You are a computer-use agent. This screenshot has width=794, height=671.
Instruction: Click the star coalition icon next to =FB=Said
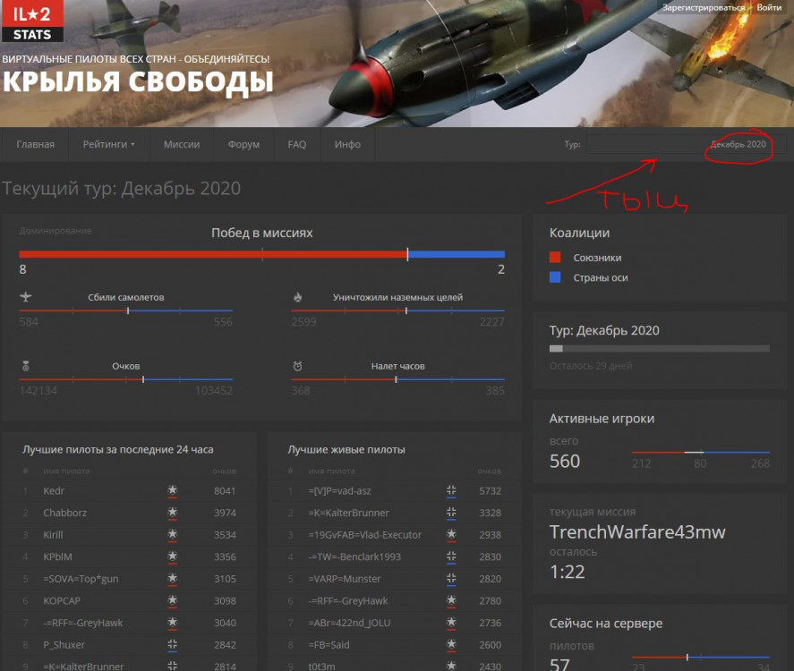click(x=452, y=644)
